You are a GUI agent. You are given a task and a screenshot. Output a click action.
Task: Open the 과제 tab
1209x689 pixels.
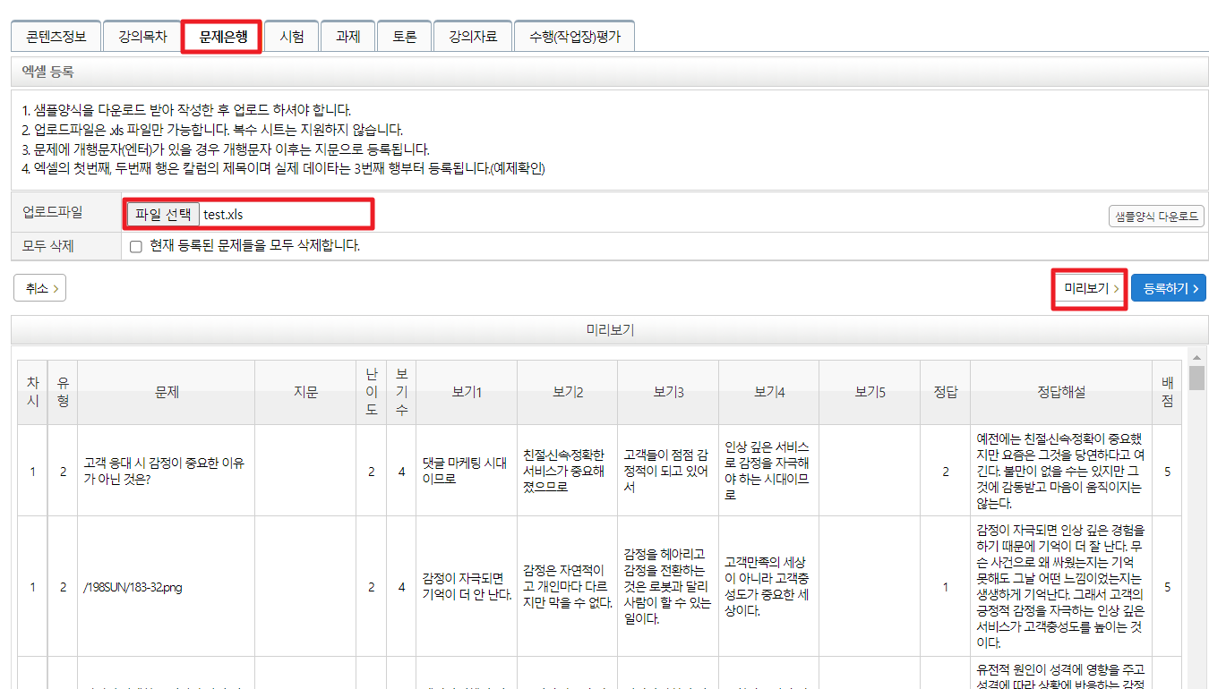(347, 37)
